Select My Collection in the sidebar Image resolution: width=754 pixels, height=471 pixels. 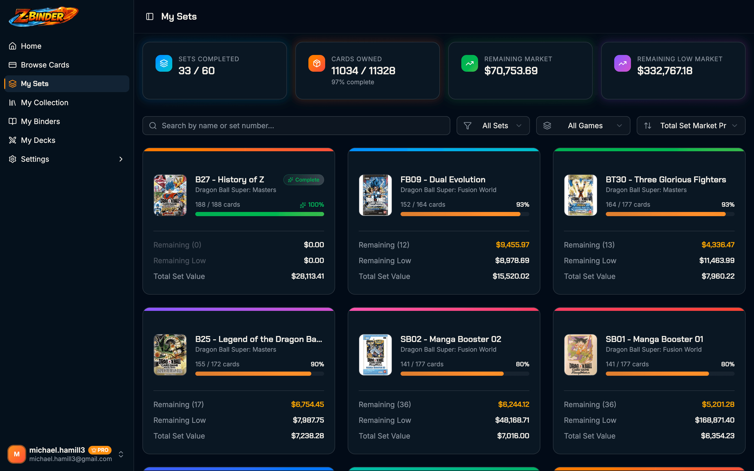click(x=45, y=103)
